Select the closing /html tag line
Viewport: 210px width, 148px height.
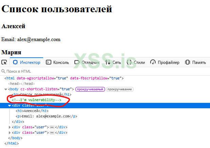(x=12, y=144)
